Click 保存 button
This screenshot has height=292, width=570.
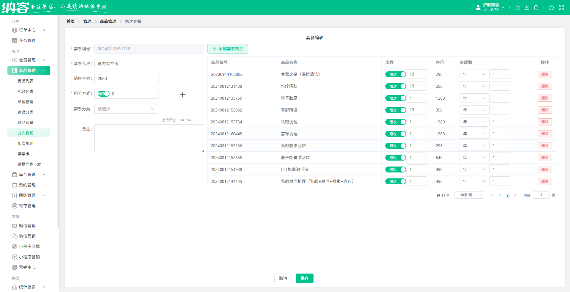[305, 278]
